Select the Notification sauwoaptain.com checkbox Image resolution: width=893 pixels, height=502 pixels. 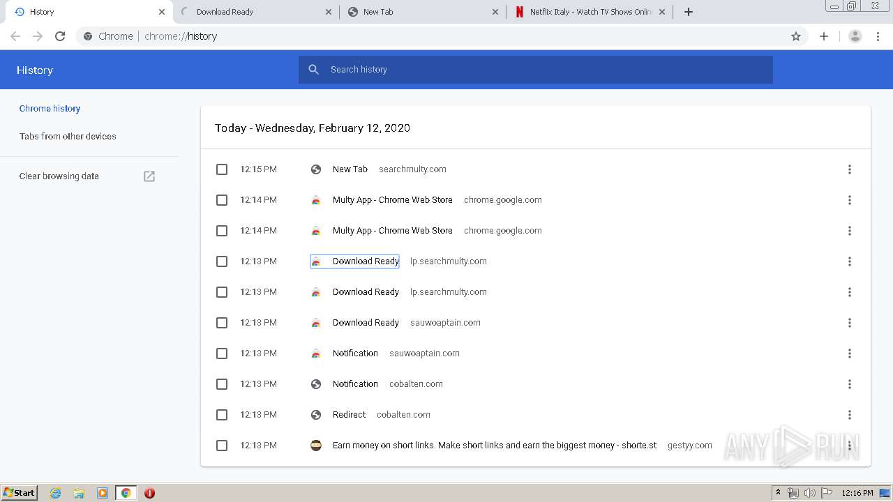point(222,353)
